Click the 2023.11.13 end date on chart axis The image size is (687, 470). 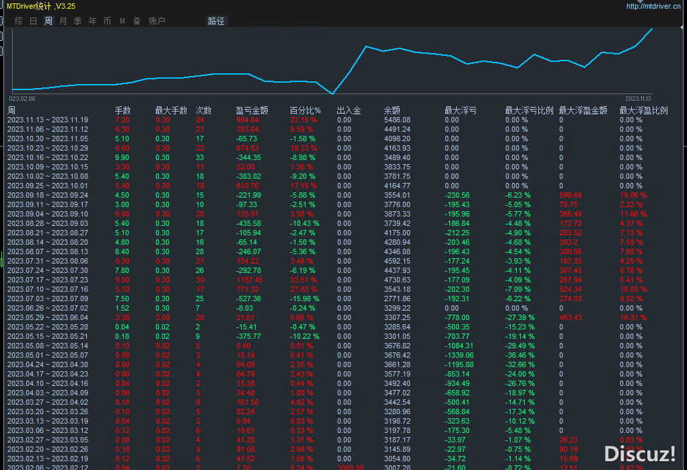[x=639, y=98]
